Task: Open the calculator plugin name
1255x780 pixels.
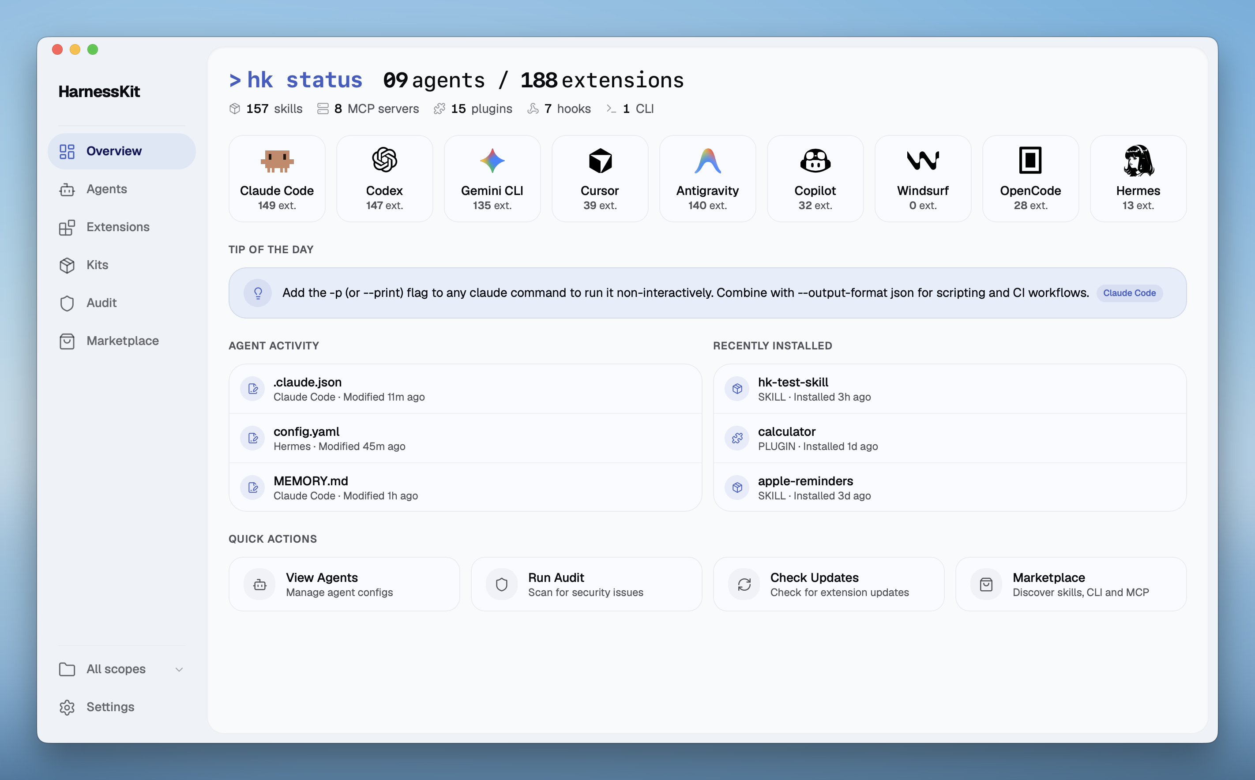Action: tap(787, 432)
